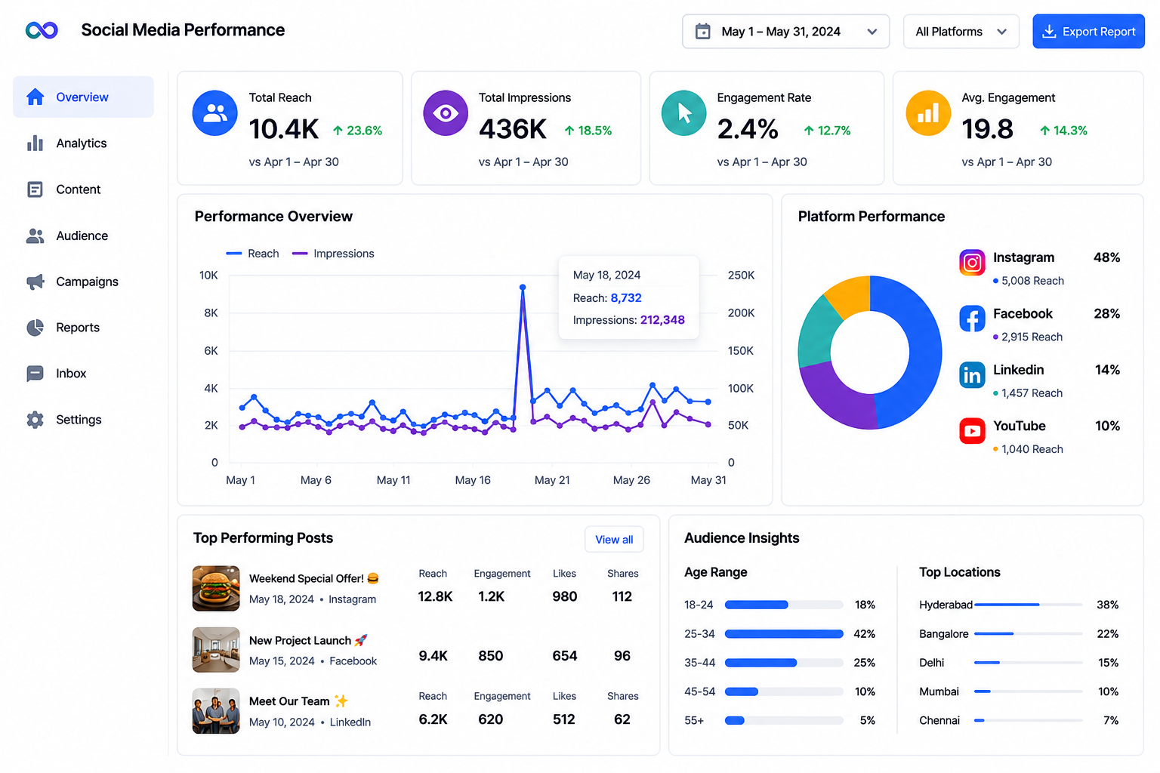Click the Avg. Engagement bars icon

[928, 113]
